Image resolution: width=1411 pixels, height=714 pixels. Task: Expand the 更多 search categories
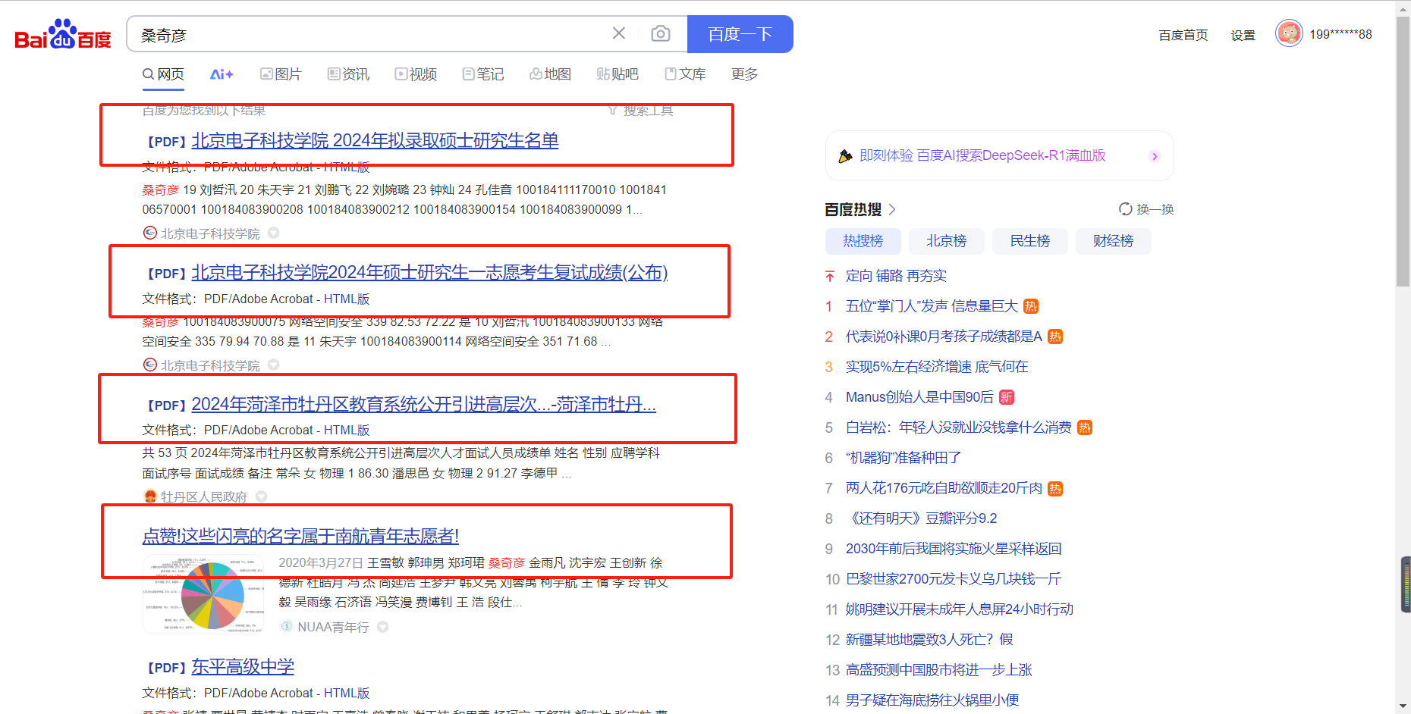[745, 74]
